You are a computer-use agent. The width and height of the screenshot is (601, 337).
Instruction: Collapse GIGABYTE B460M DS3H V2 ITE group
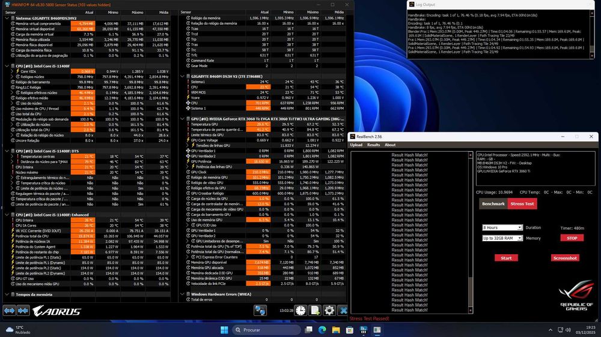coord(183,76)
